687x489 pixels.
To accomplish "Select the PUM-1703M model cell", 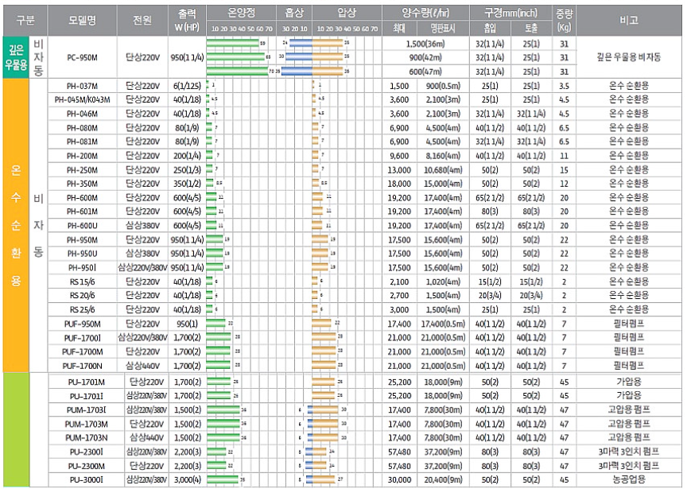I will click(x=83, y=424).
